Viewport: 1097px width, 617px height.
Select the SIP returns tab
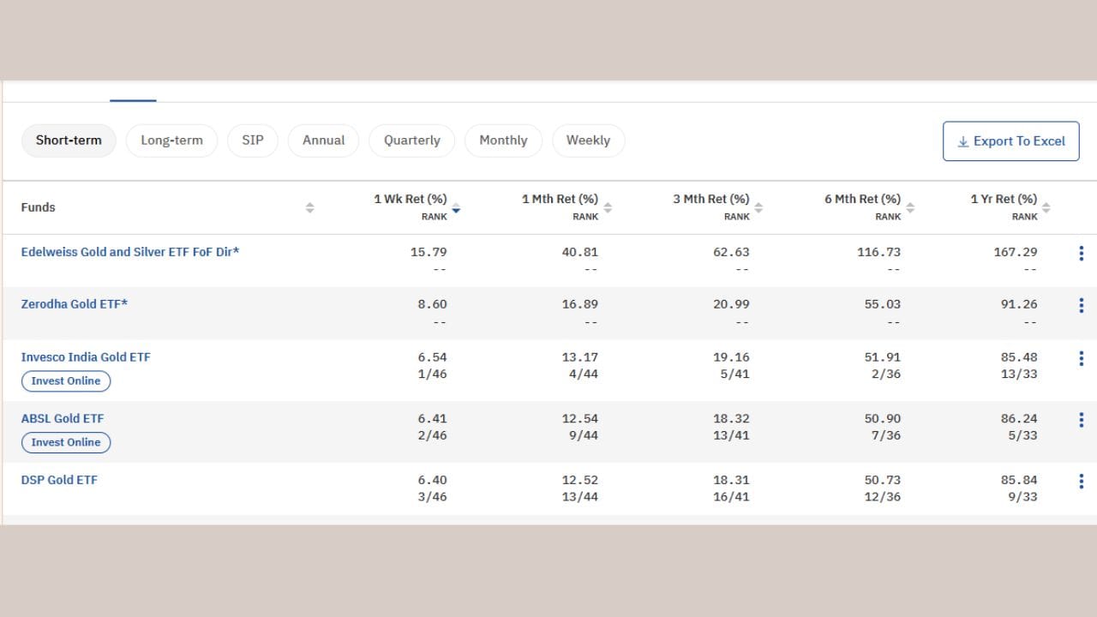coord(253,141)
